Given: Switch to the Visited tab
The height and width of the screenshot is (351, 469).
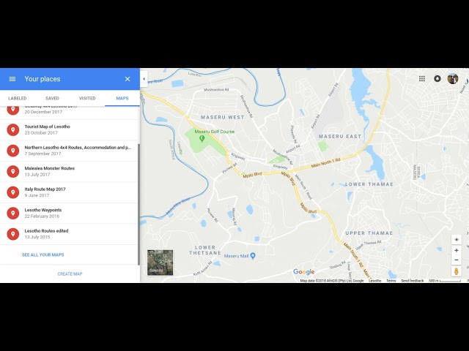Looking at the screenshot, I should (x=87, y=98).
